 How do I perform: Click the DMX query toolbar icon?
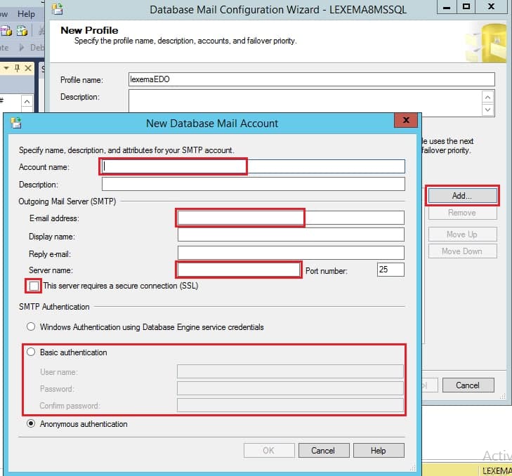tap(6, 31)
